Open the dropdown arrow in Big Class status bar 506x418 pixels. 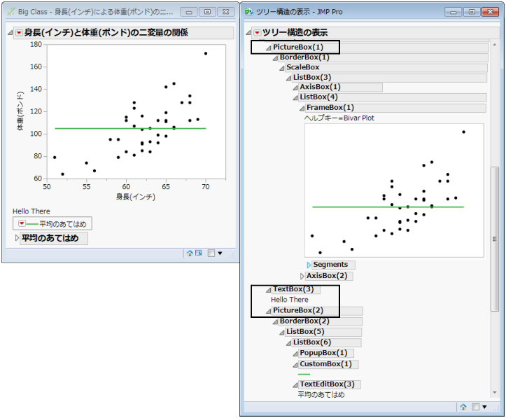click(x=220, y=253)
